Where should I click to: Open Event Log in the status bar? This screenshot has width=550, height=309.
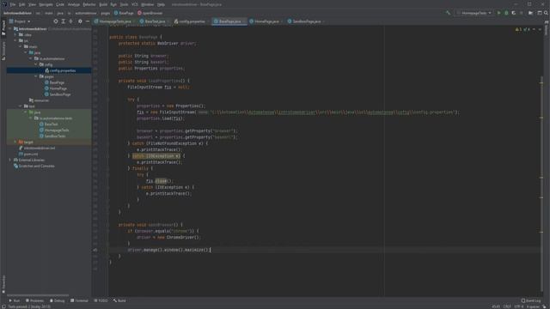pos(531,300)
